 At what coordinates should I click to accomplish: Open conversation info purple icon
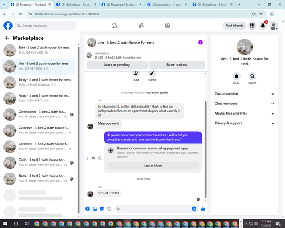pyautogui.click(x=201, y=43)
